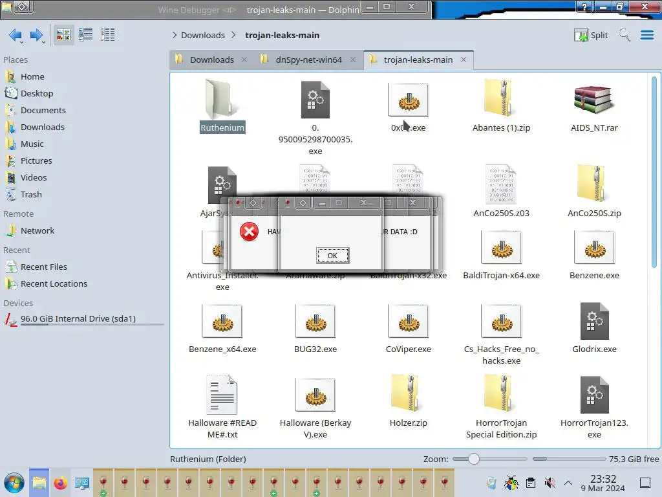Select CoViper.exe file icon
The image size is (662, 497).
(409, 322)
